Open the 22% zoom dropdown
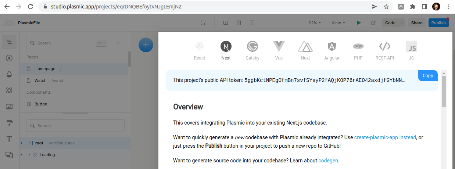The width and height of the screenshot is (455, 169). click(x=315, y=23)
